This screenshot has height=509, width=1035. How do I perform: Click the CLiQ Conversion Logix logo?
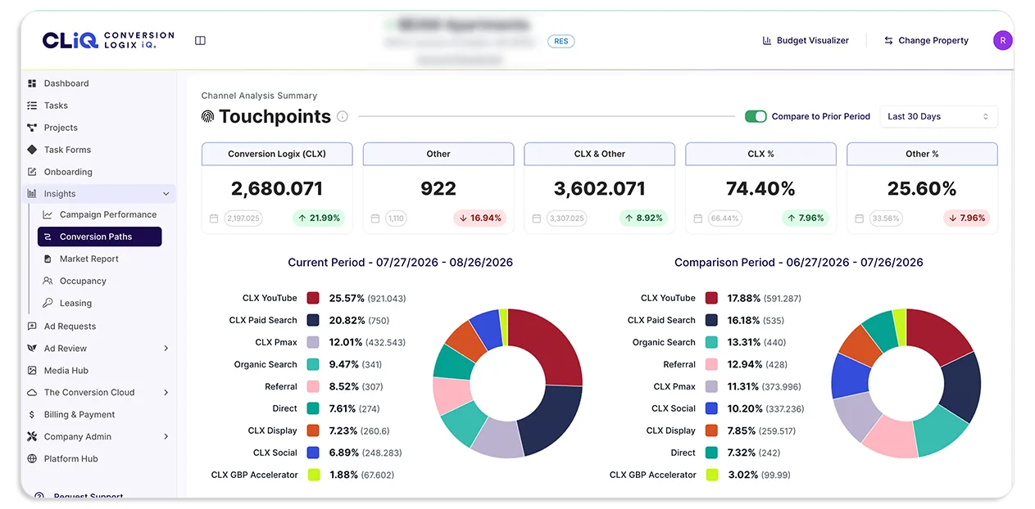108,40
